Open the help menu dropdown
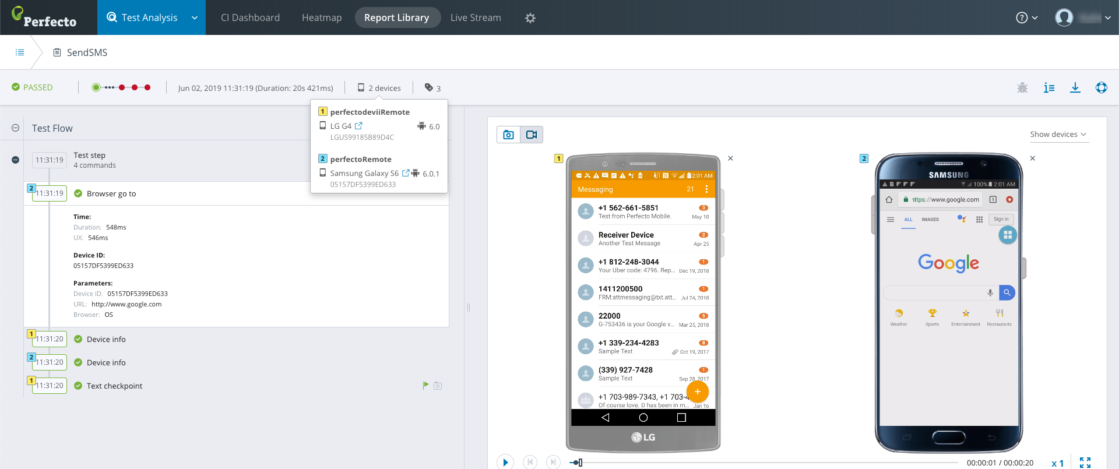 [1026, 17]
